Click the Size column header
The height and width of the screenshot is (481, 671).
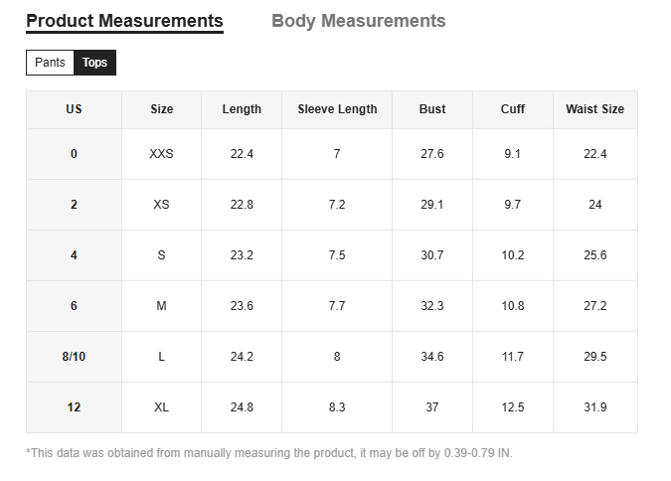[161, 109]
